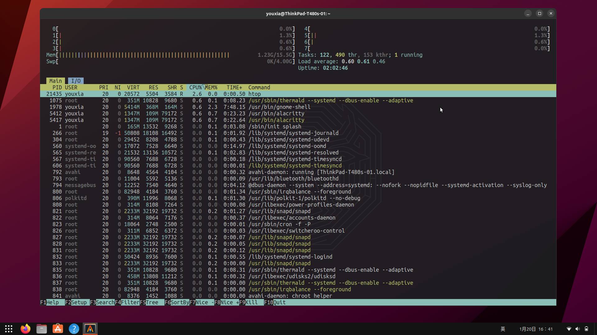Click F3 Search in the function bar
Viewport: 597px width, 335px height.
pos(102,302)
